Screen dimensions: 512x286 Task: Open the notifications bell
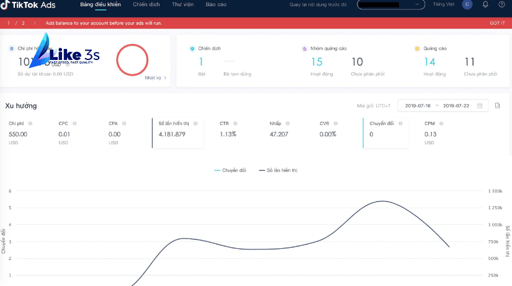click(485, 4)
